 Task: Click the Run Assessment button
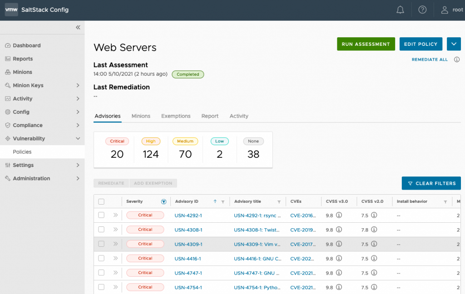click(x=366, y=44)
